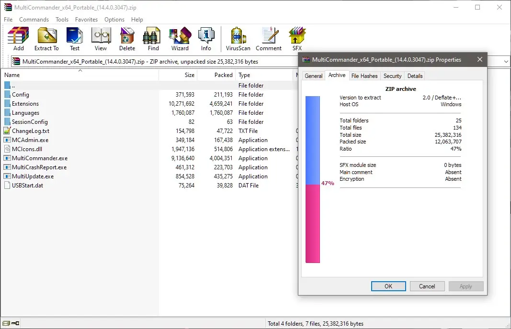Launch the Wizard tool
Screen dimensions: 511x329
(x=180, y=39)
